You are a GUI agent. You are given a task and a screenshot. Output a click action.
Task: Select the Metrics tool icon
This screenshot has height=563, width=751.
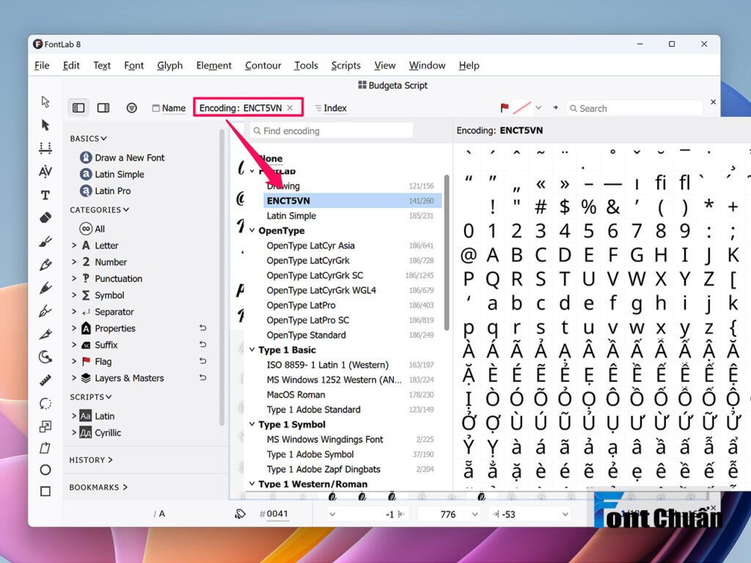coord(45,148)
